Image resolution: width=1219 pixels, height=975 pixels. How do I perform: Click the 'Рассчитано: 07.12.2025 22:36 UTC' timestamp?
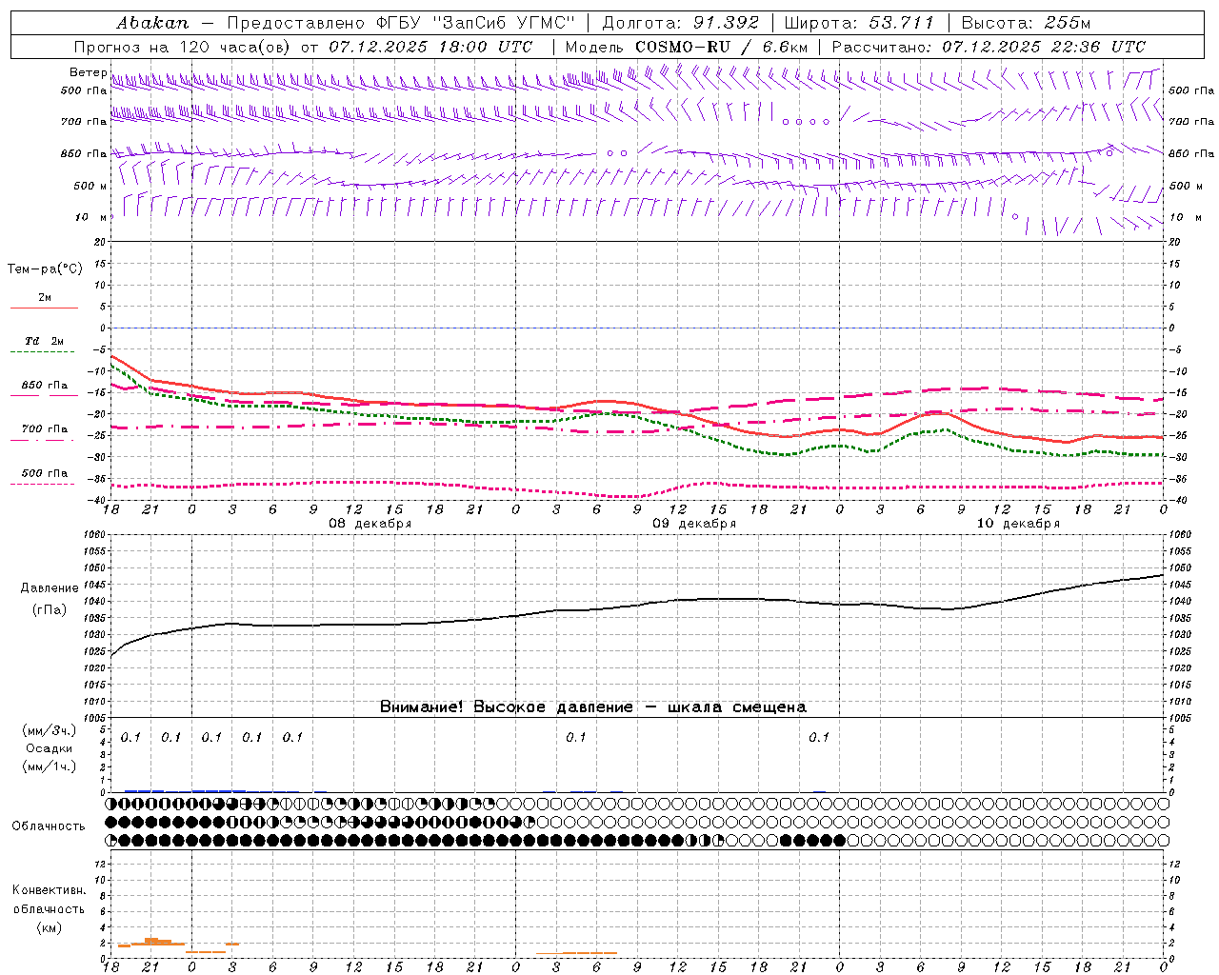click(989, 47)
